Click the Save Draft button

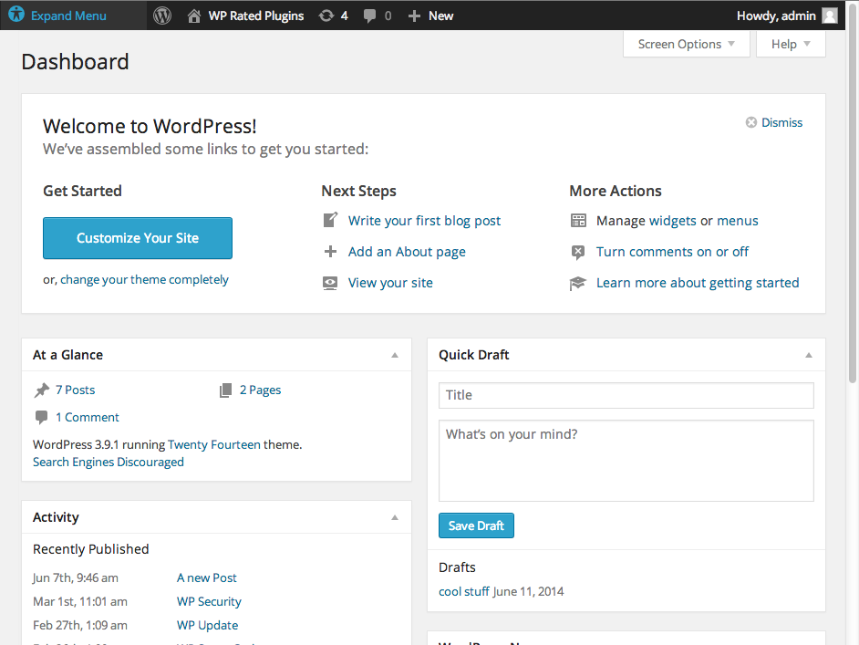pos(476,525)
